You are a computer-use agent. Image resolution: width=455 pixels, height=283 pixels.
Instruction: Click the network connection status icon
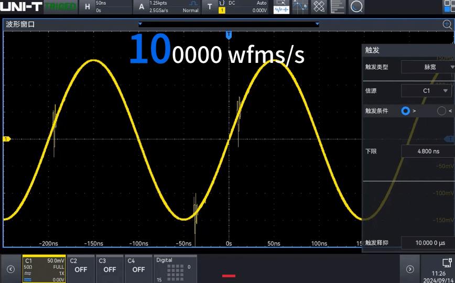click(x=447, y=263)
